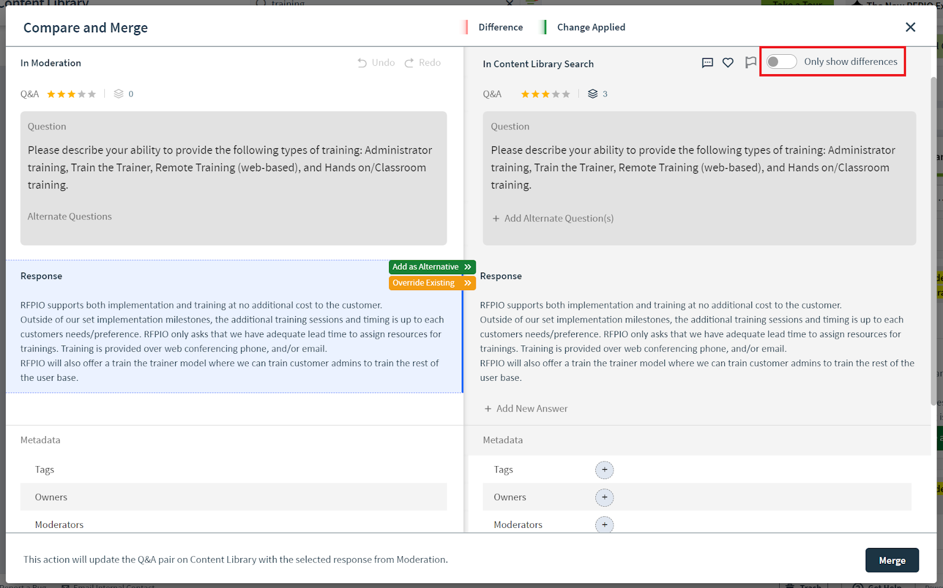Viewport: 943px width, 588px height.
Task: Click the layers icon showing 3 in Library pane
Action: point(593,94)
